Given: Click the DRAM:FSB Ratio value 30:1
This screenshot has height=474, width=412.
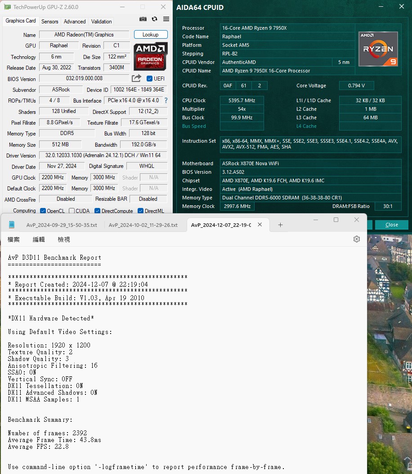Looking at the screenshot, I should (x=388, y=206).
